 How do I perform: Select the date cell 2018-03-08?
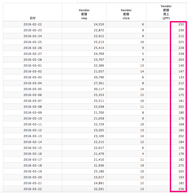tap(33, 107)
